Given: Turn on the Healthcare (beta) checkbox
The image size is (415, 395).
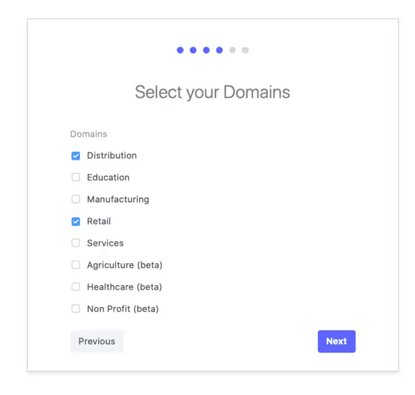Looking at the screenshot, I should click(x=76, y=287).
